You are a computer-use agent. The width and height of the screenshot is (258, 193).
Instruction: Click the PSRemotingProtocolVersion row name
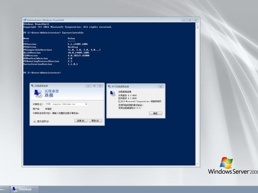[41, 61]
